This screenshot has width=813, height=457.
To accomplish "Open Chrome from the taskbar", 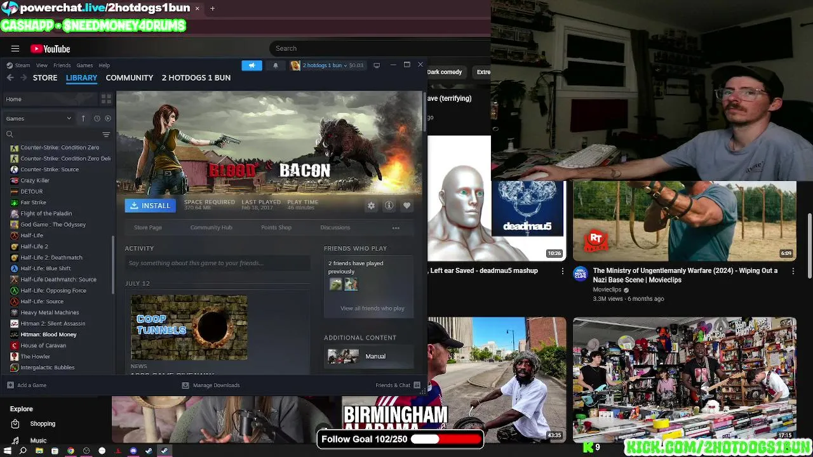I will coord(71,451).
